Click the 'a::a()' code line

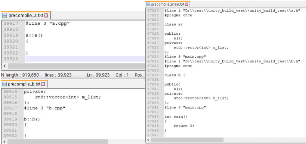click(34, 35)
